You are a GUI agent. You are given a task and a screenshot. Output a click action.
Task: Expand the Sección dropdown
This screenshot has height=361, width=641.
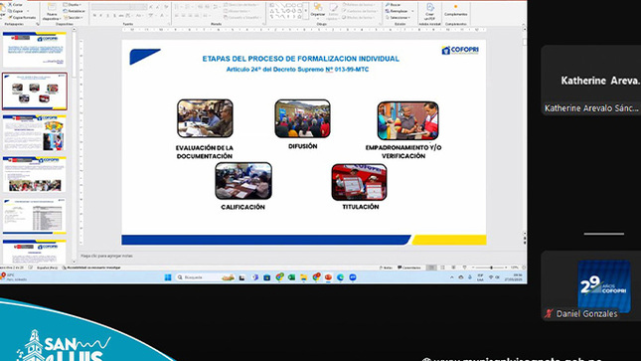pyautogui.click(x=74, y=18)
